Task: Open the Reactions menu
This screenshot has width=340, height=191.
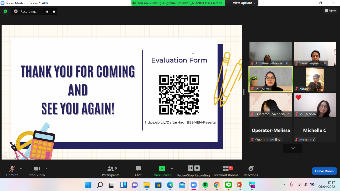Action: [x=251, y=171]
